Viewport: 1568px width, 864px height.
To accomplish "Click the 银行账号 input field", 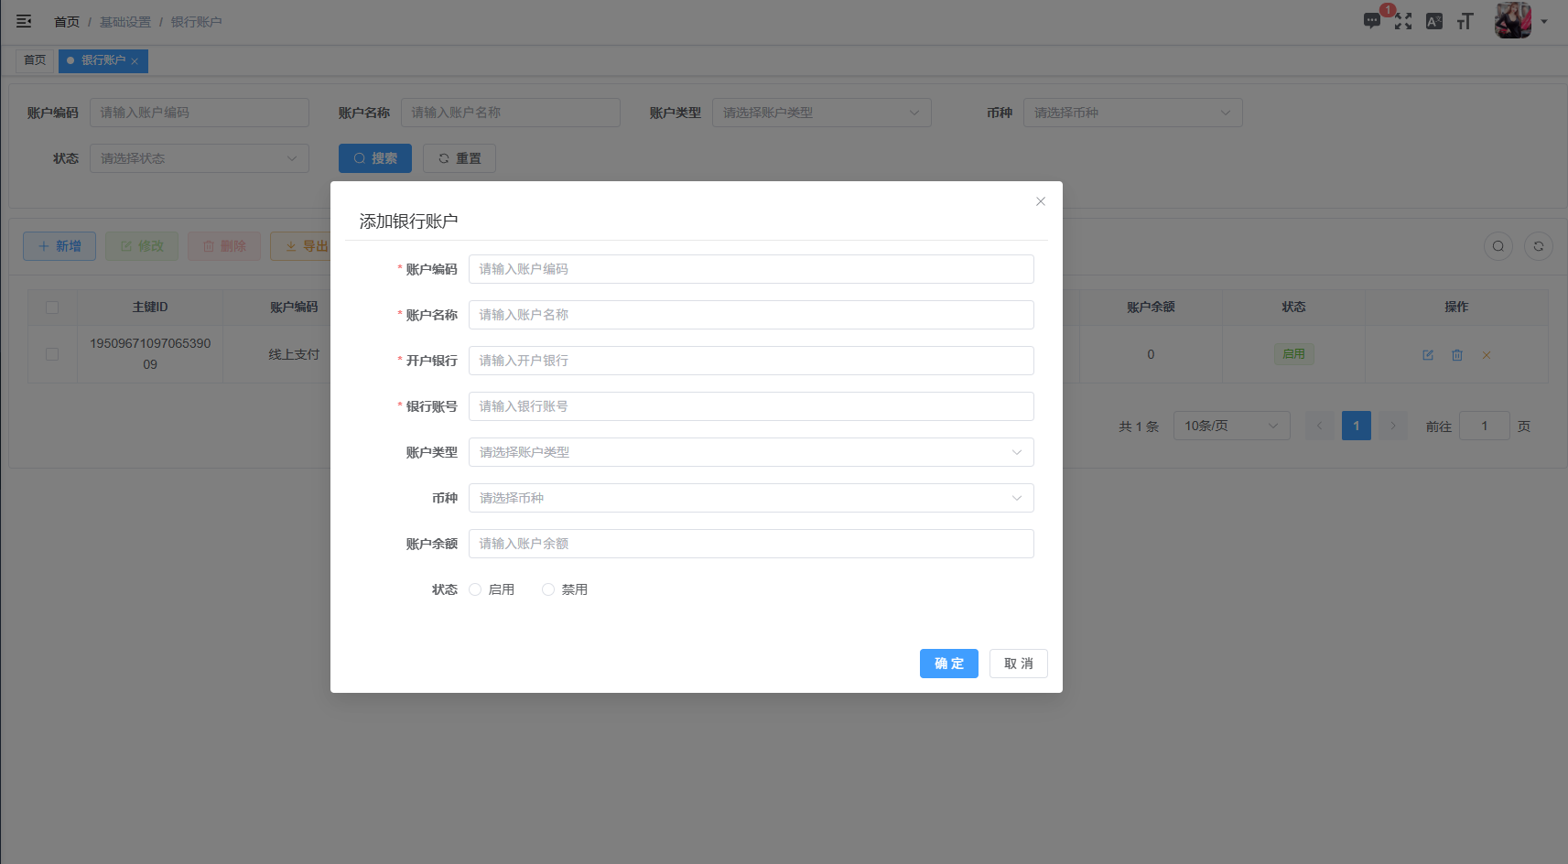I will click(x=750, y=405).
